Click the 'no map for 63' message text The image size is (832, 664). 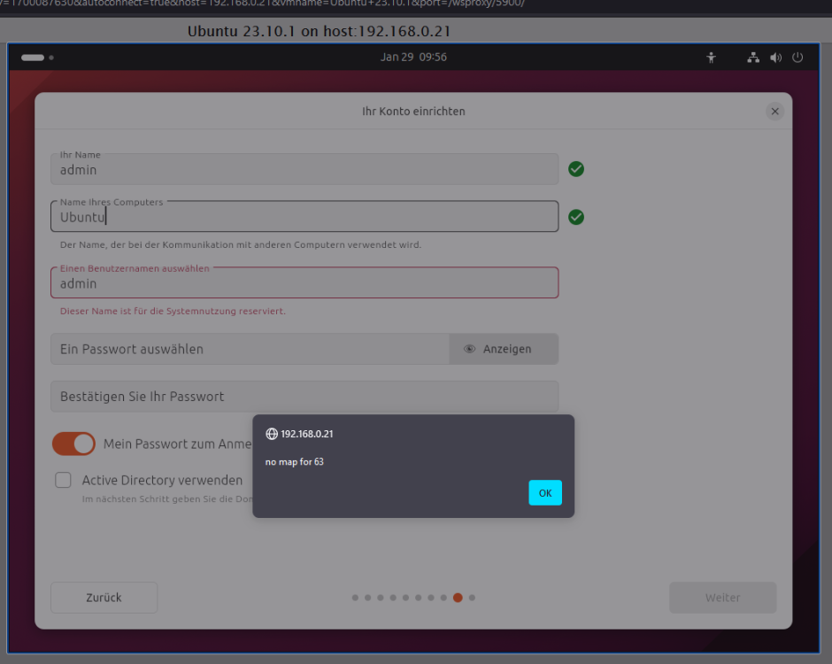[x=295, y=462]
